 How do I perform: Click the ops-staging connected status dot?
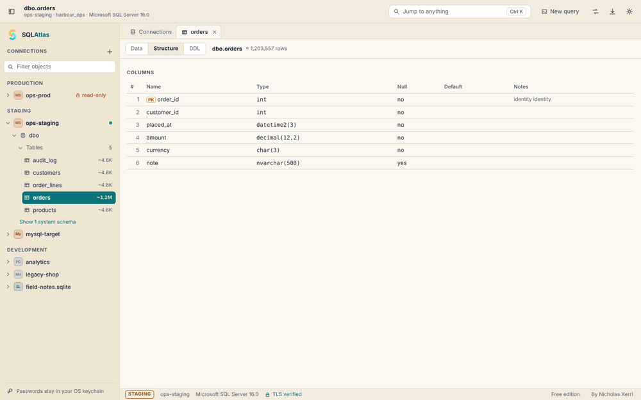(x=110, y=123)
